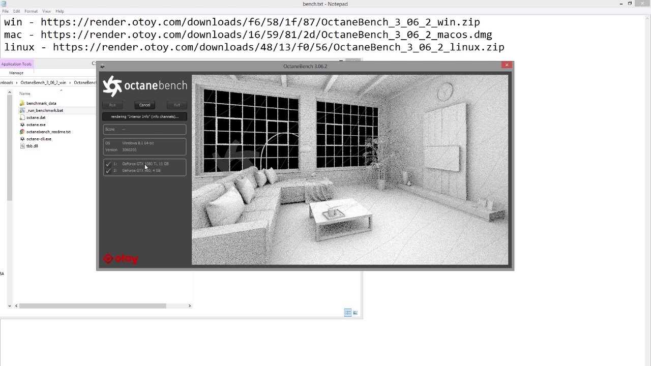Image resolution: width=651 pixels, height=366 pixels.
Task: Expand the breadcrumb arrow after OctaneBench_3_06_2_win
Action: [x=70, y=82]
